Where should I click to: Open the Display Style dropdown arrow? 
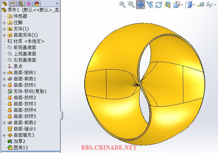point(194,5)
